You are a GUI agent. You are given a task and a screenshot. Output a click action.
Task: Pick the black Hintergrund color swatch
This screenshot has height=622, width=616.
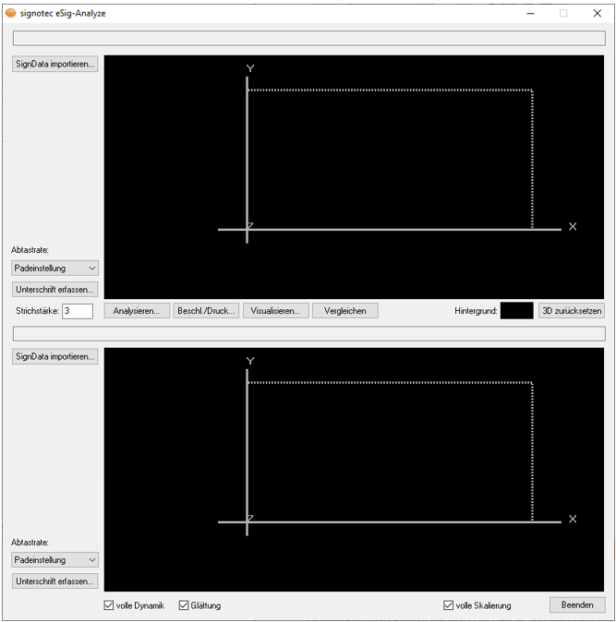pos(516,311)
